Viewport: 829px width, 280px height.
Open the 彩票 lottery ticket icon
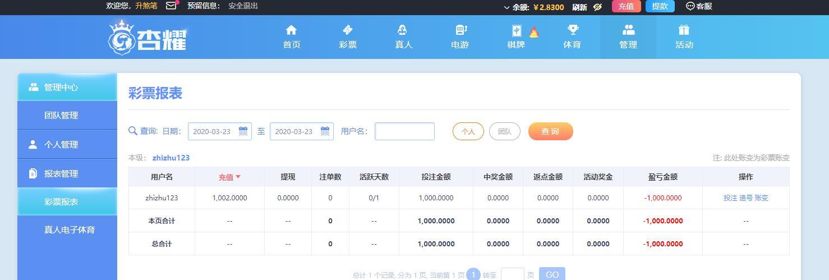pyautogui.click(x=347, y=30)
